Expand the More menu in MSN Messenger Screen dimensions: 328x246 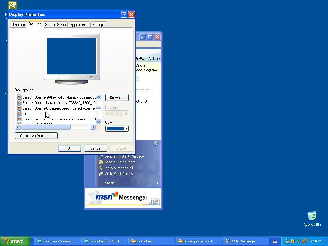click(x=128, y=183)
